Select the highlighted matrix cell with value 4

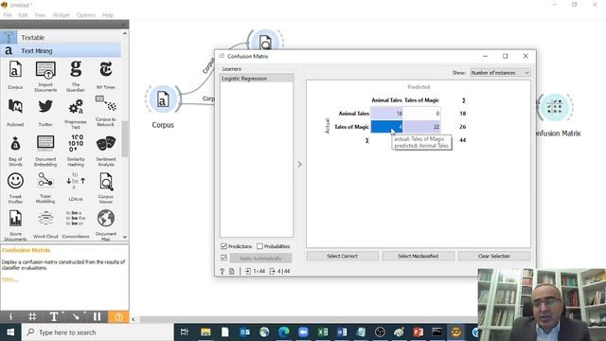point(386,127)
